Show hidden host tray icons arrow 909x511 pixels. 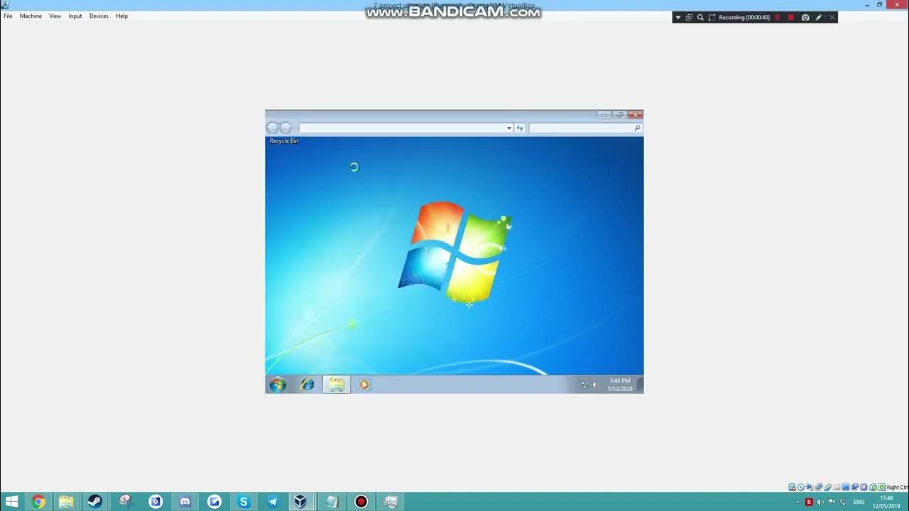(x=798, y=502)
